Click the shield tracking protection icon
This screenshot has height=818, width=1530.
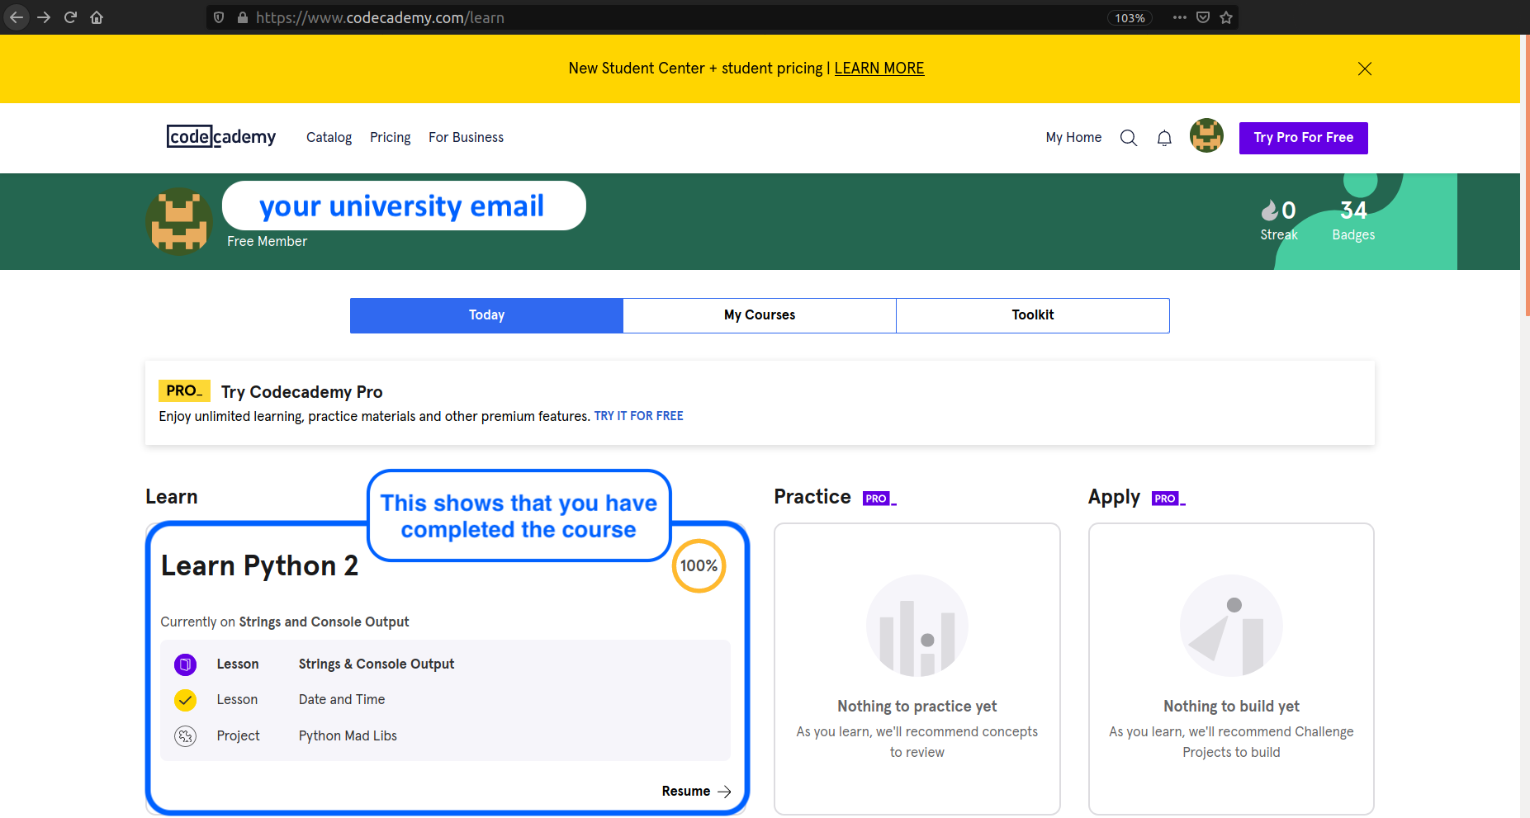(x=219, y=17)
